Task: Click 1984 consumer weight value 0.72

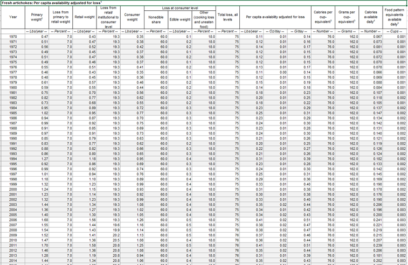Action: point(132,108)
